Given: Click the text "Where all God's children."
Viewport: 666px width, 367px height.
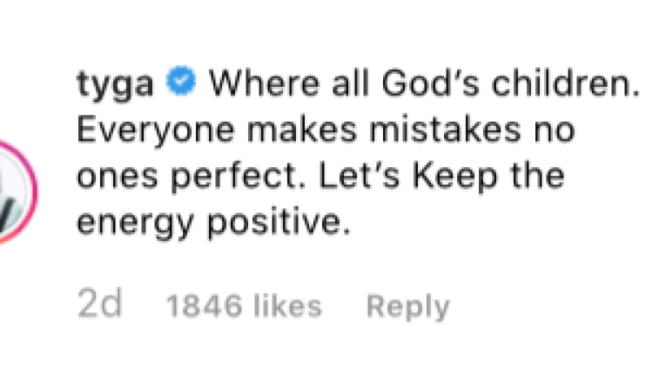Looking at the screenshot, I should [x=420, y=83].
